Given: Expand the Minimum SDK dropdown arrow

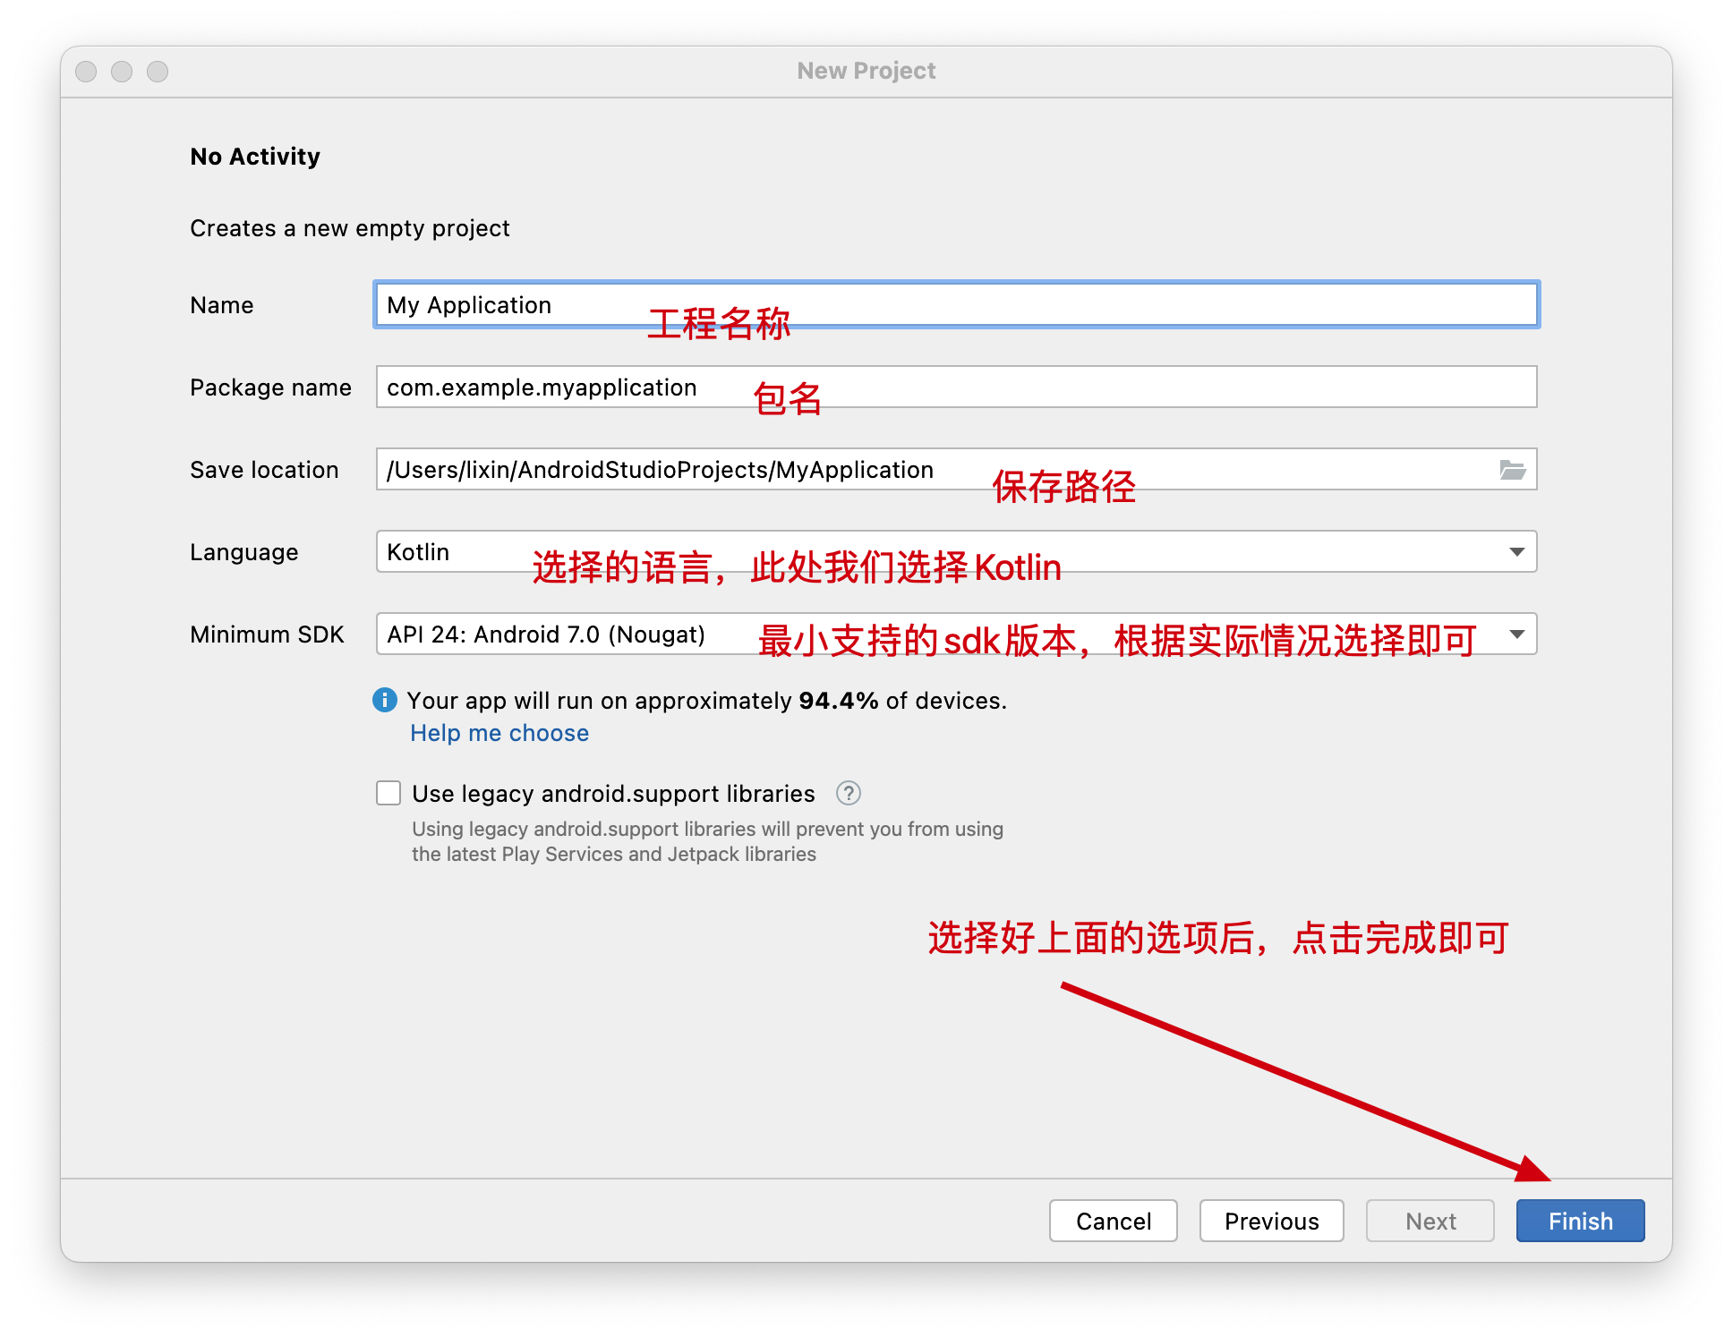Looking at the screenshot, I should tap(1516, 634).
